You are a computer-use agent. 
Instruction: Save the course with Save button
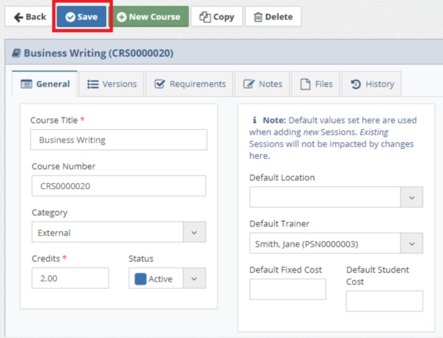(81, 17)
